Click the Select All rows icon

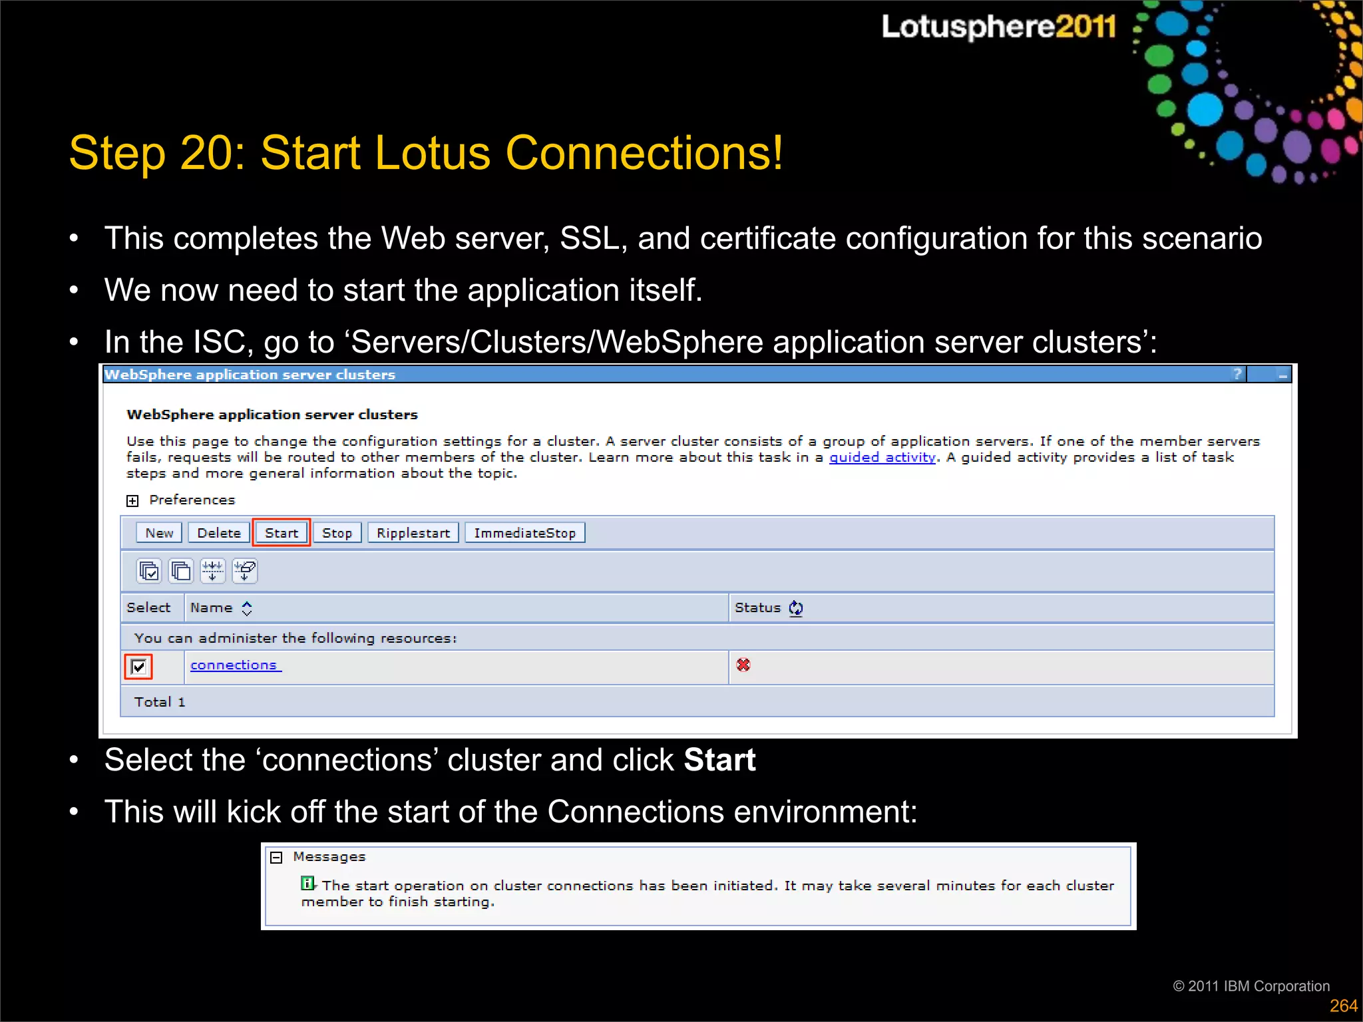point(149,571)
